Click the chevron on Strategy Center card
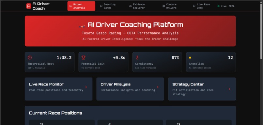This screenshot has height=125, width=263. [x=229, y=89]
